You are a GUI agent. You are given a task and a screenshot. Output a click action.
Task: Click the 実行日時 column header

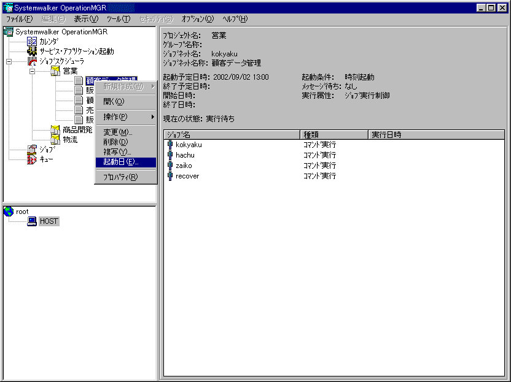[436, 134]
